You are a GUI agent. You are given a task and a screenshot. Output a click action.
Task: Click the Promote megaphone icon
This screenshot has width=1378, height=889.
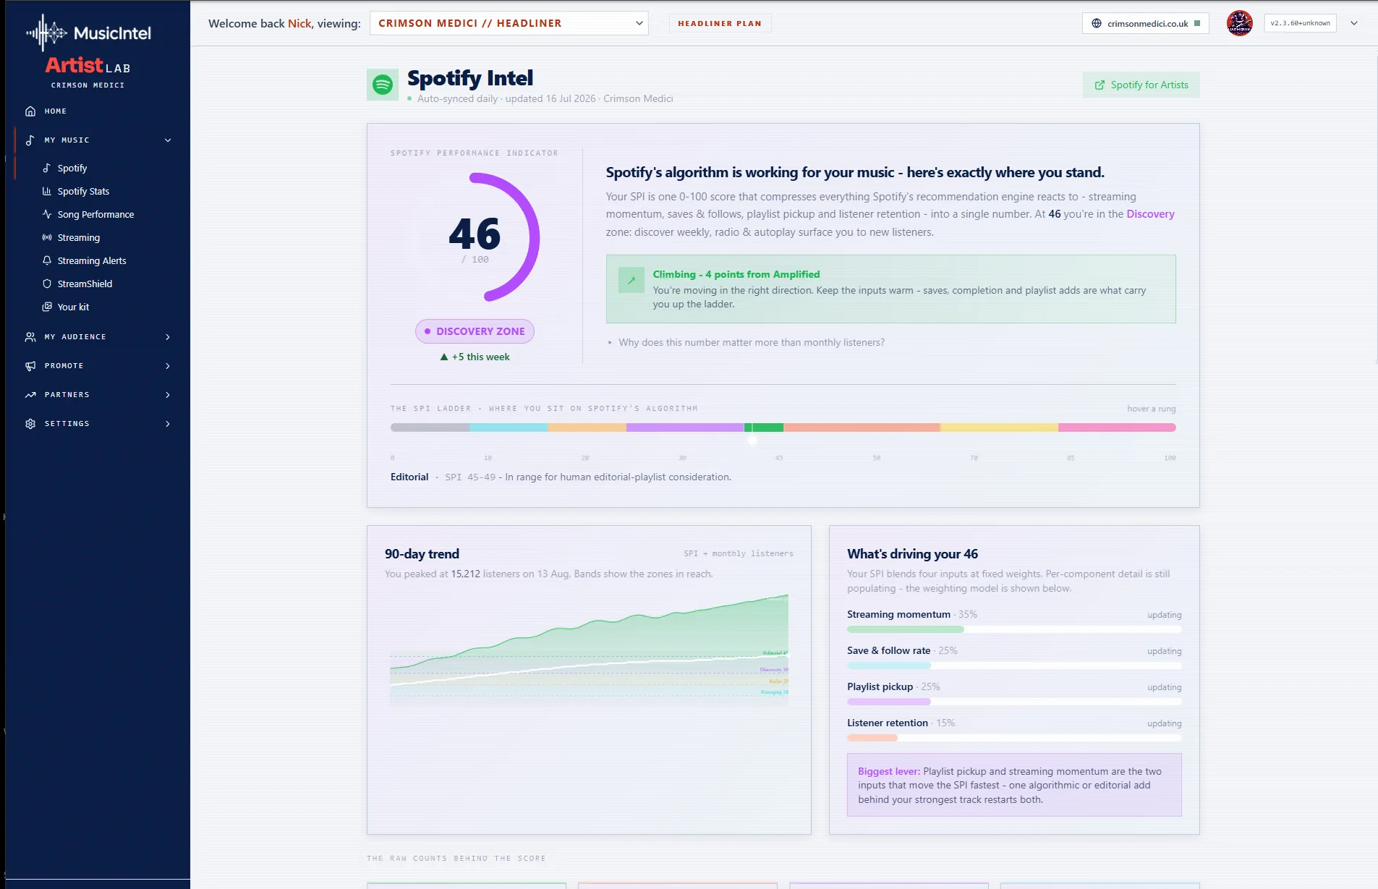click(x=30, y=366)
